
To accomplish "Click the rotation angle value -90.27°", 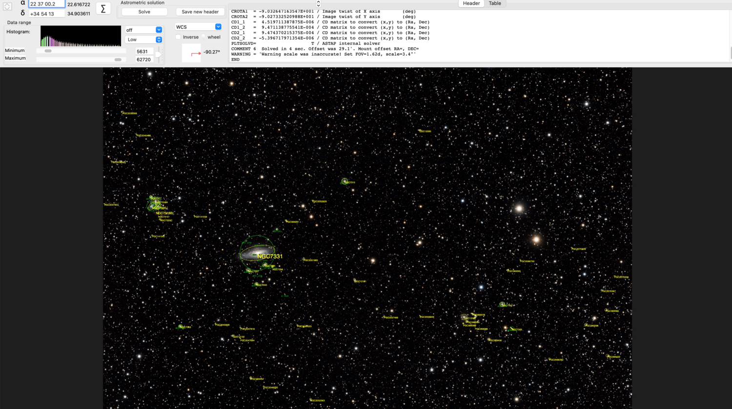I will [212, 52].
